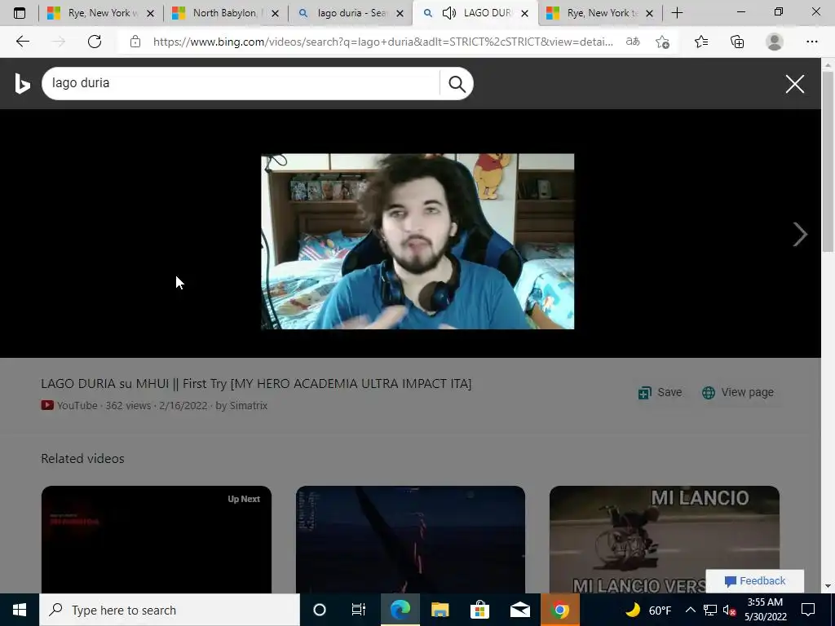The image size is (835, 626).
Task: Skip to next video using right chevron
Action: [800, 234]
